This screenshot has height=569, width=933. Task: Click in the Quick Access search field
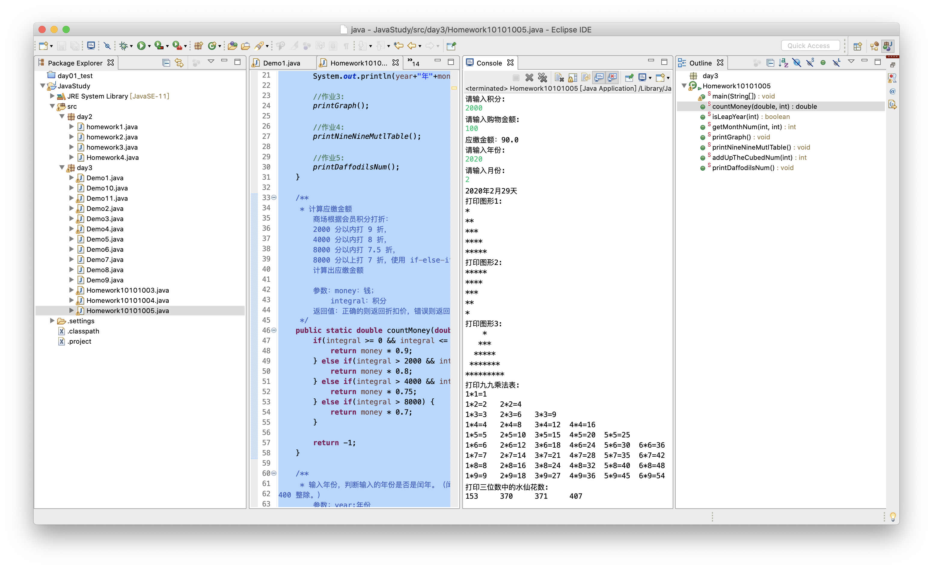811,46
